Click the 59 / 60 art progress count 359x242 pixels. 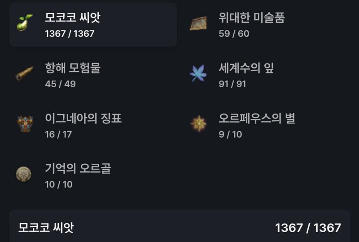tap(234, 34)
